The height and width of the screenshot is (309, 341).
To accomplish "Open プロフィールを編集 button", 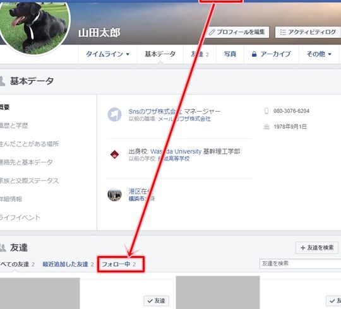I will tap(237, 32).
